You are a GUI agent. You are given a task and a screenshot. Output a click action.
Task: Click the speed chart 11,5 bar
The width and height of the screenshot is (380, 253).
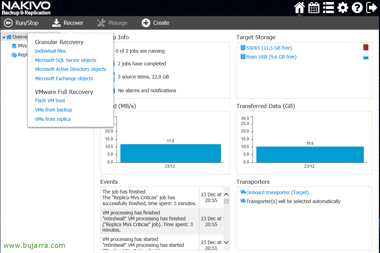(x=171, y=154)
